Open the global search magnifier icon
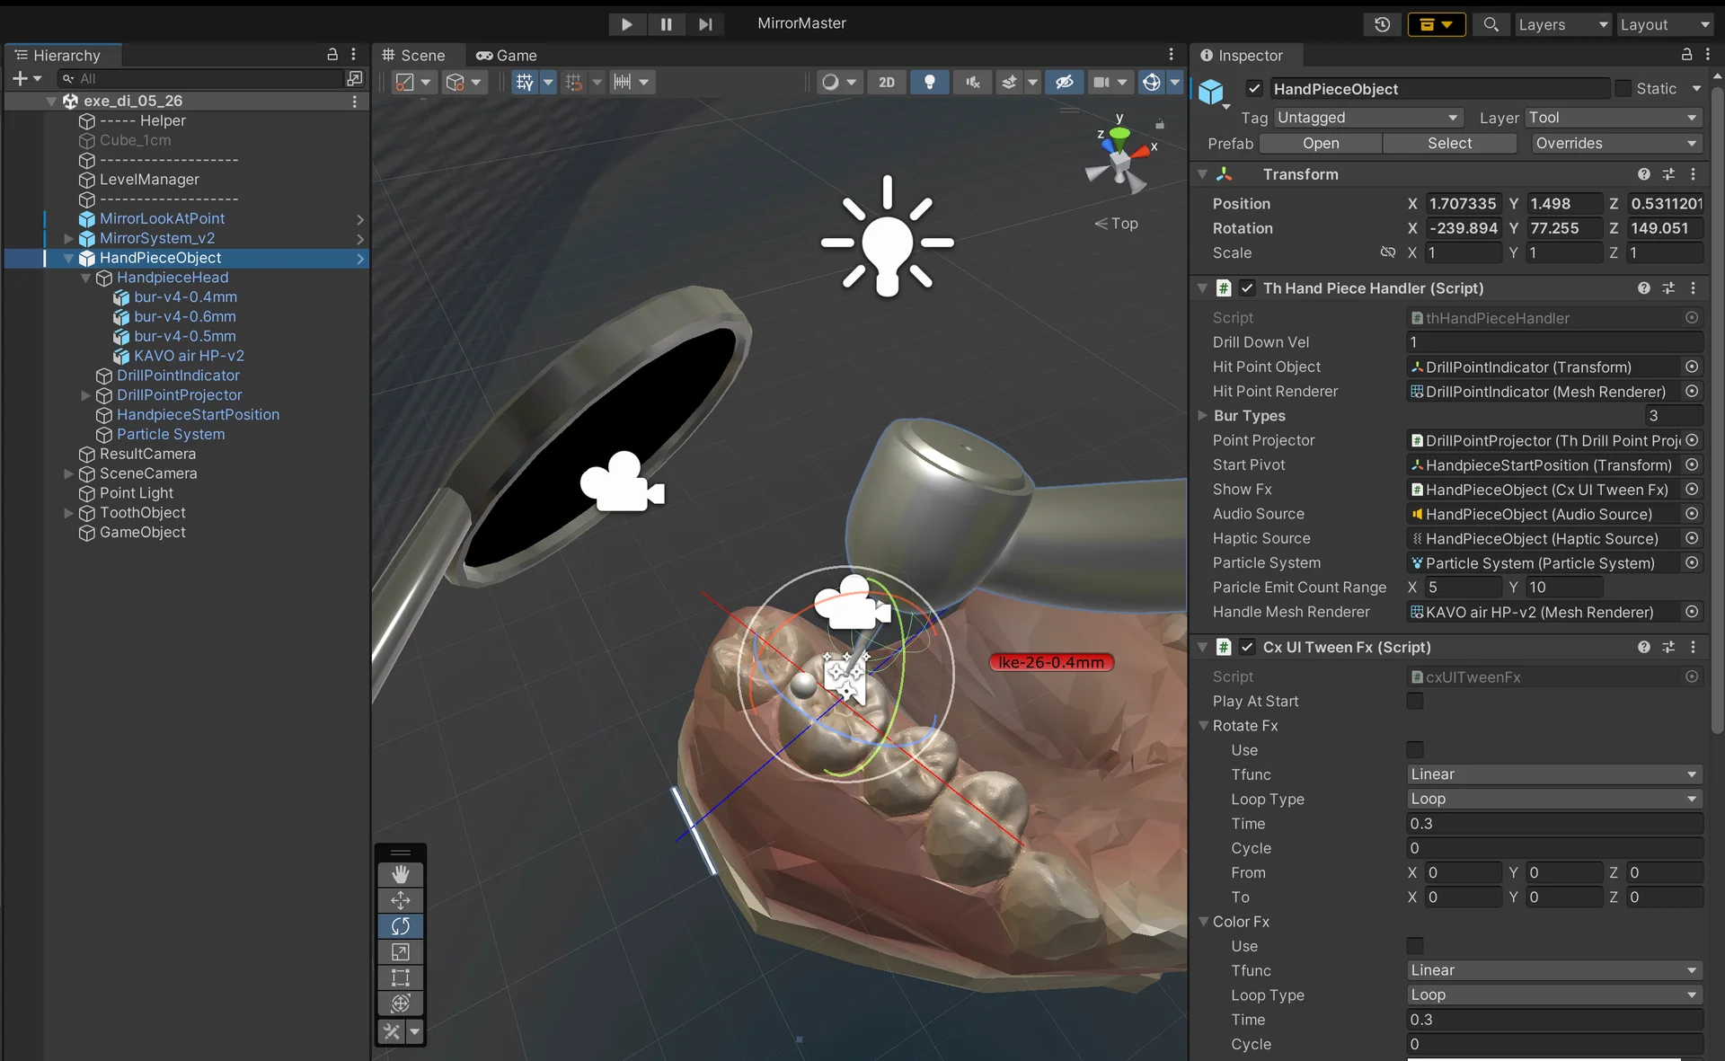Viewport: 1725px width, 1061px height. (1491, 24)
